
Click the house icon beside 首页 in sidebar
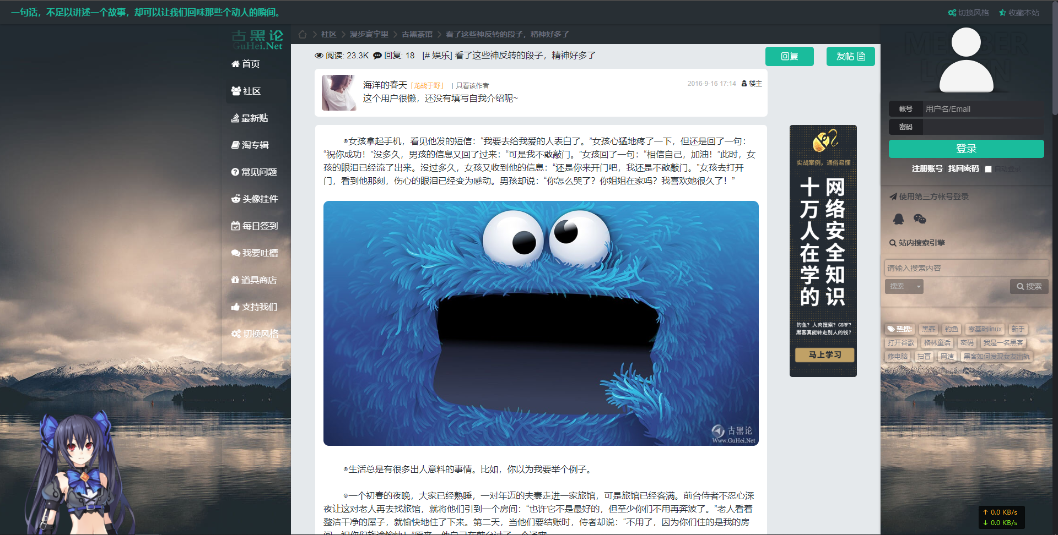[x=235, y=64]
